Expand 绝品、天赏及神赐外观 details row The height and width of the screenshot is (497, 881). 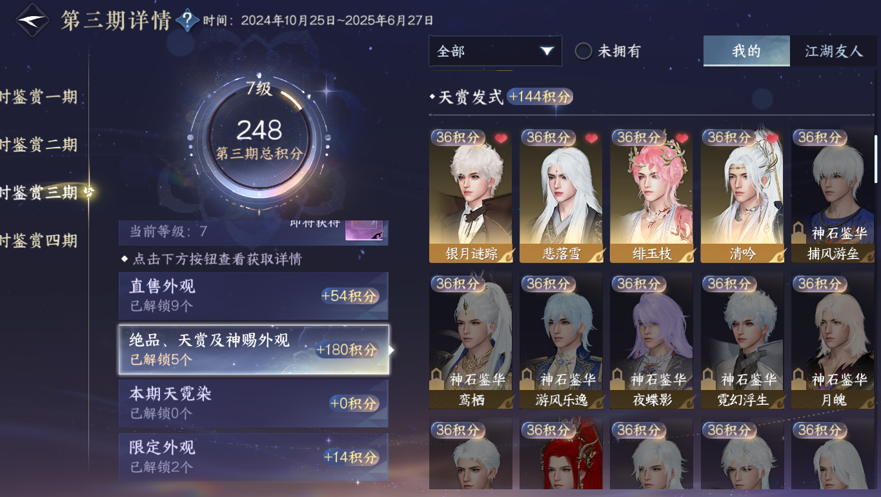pos(254,349)
